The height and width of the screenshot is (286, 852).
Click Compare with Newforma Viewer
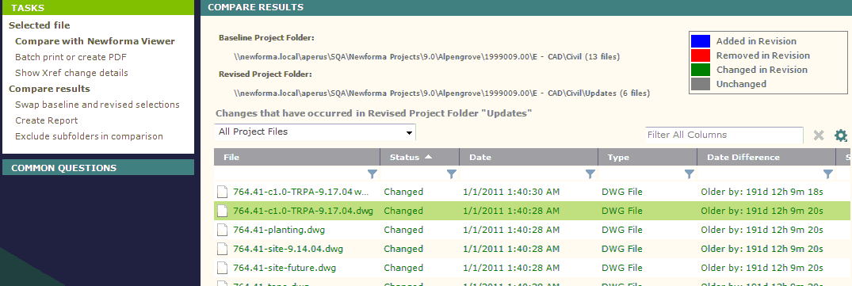pyautogui.click(x=95, y=41)
